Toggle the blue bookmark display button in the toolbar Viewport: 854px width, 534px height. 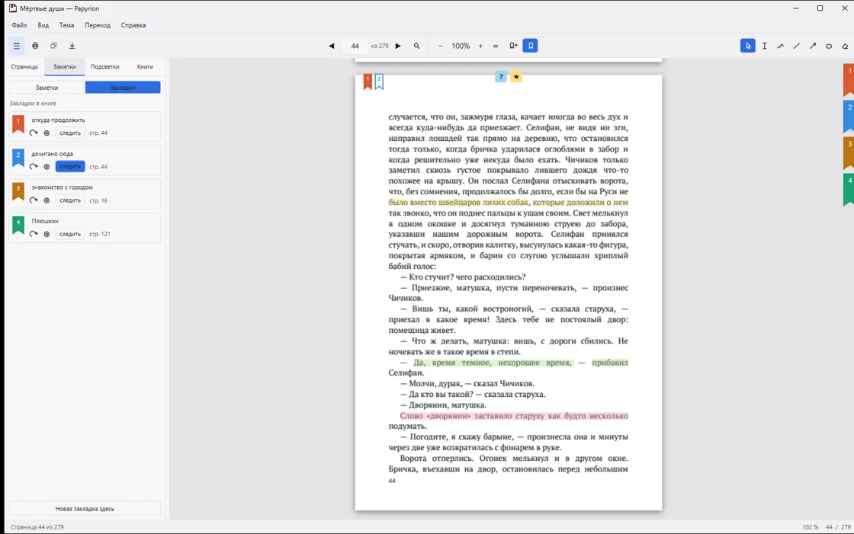pos(531,46)
